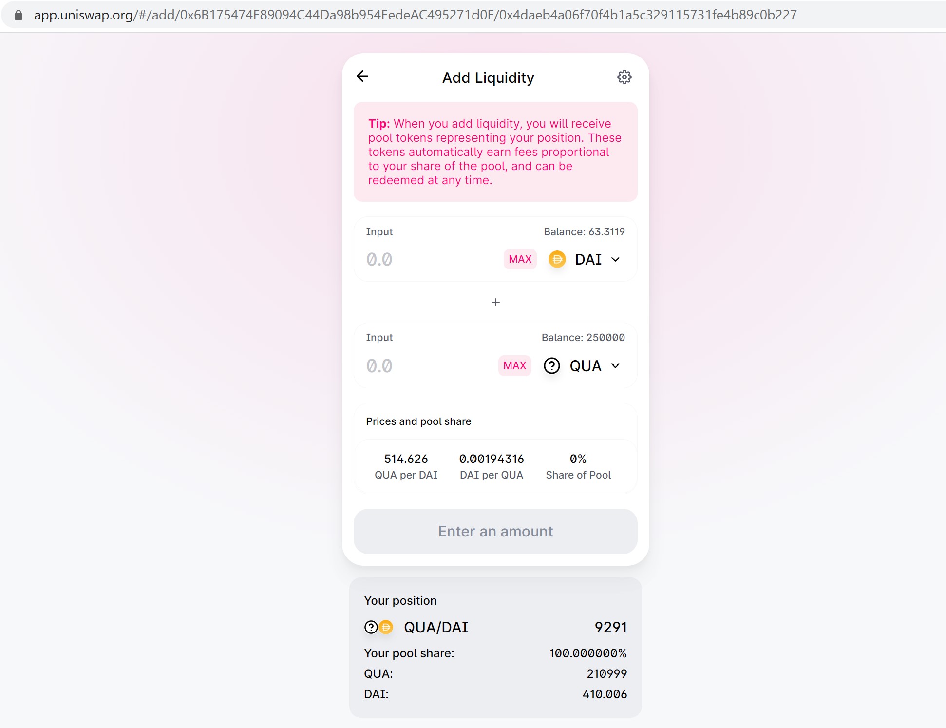Click the 0.00194316 DAI per QUA price
The width and height of the screenshot is (946, 728).
(492, 459)
